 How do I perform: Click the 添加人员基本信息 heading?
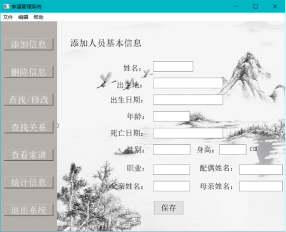click(x=106, y=43)
